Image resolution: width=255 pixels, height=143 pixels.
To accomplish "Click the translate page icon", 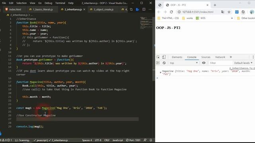I will 223,12.
